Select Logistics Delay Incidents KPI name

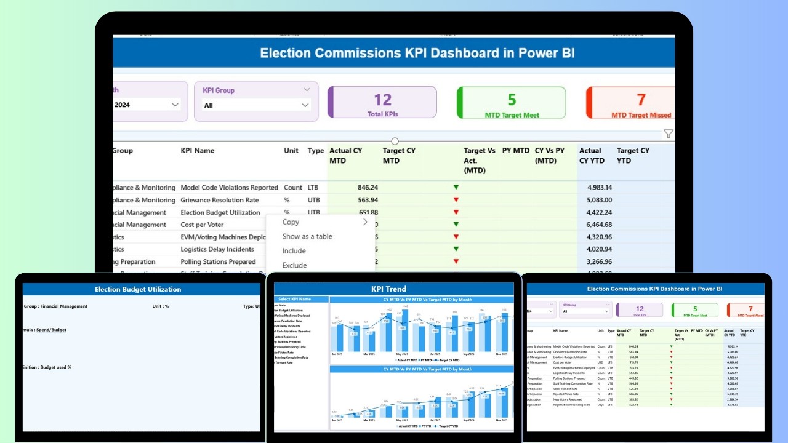tap(217, 249)
